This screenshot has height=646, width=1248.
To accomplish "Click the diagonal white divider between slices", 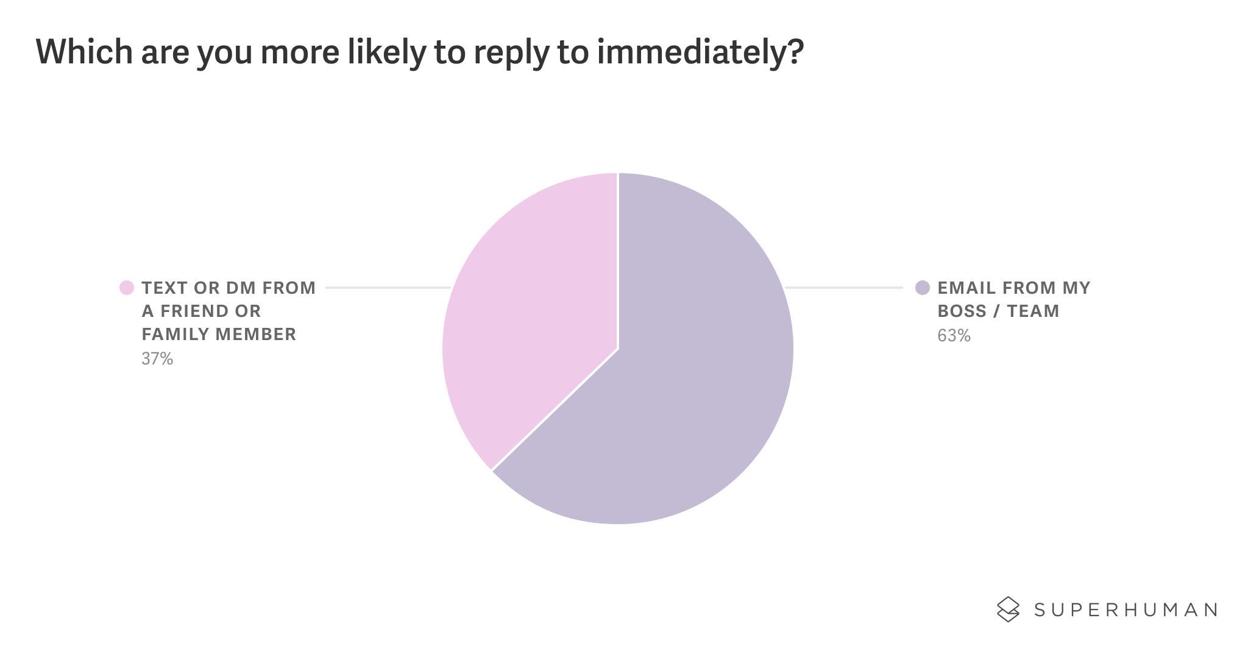I will tap(555, 410).
